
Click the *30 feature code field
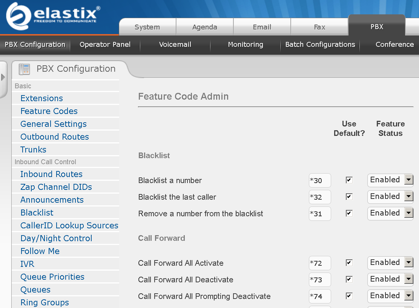click(320, 180)
